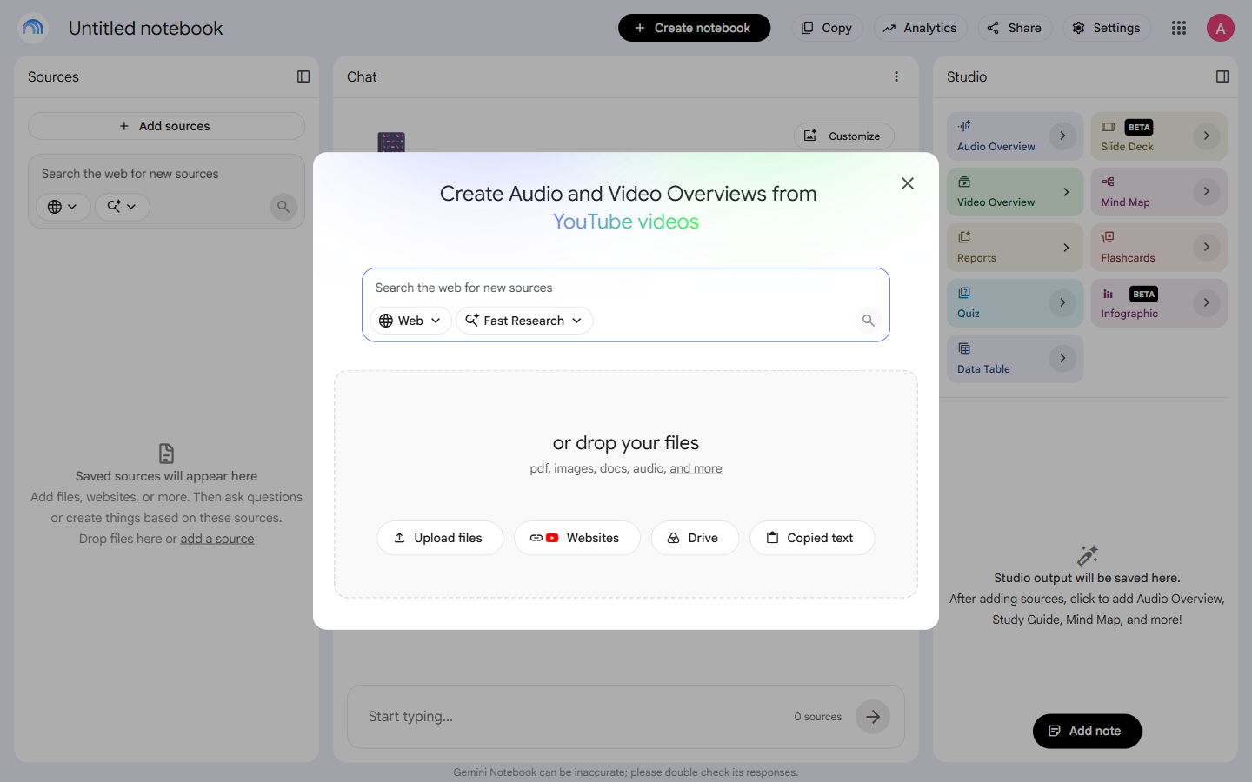This screenshot has height=782, width=1252.
Task: Select the Reports tile label
Action: point(976,258)
